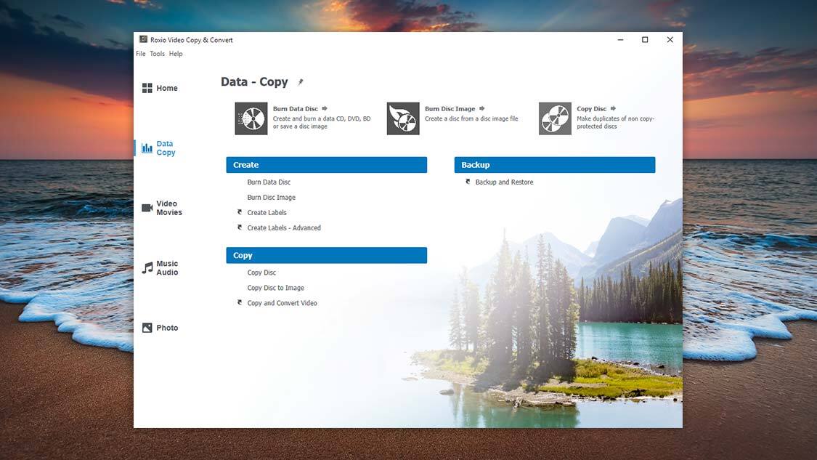Viewport: 817px width, 460px height.
Task: Click the blue Backup section header
Action: [x=555, y=165]
